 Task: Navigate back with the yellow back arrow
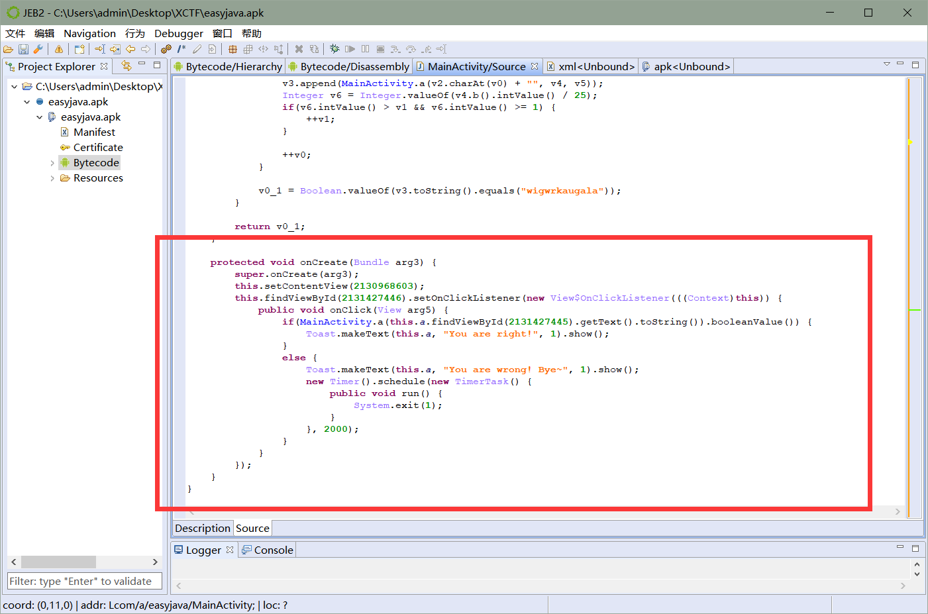tap(131, 48)
